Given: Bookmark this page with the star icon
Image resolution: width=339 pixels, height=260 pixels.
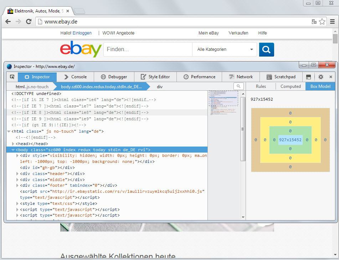Looking at the screenshot, I should point(322,22).
